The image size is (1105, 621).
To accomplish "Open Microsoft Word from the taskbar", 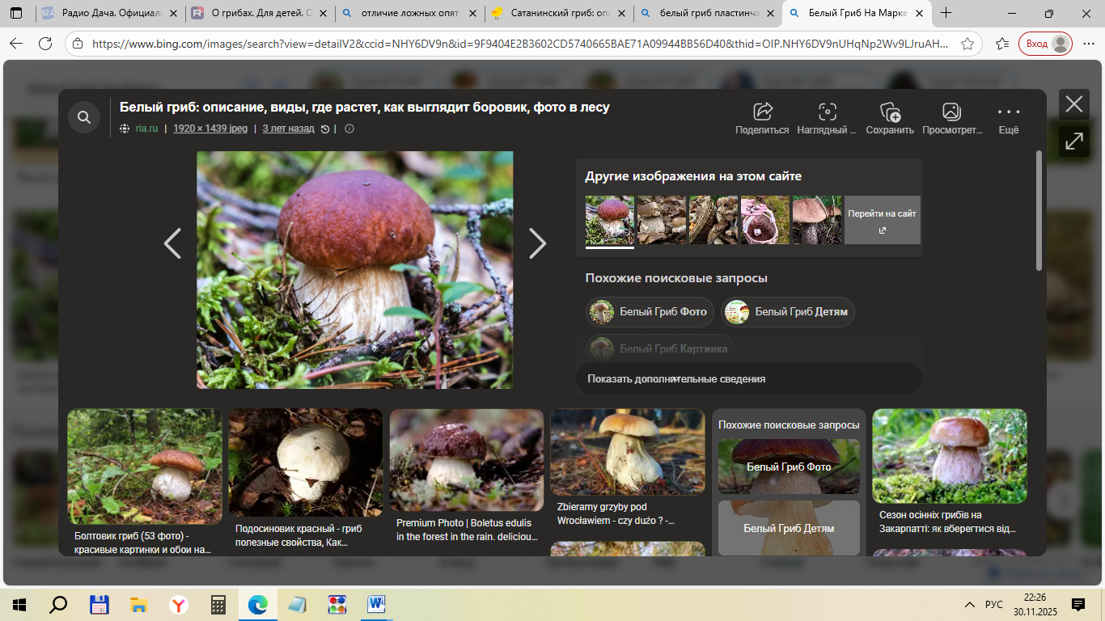I will click(x=377, y=605).
